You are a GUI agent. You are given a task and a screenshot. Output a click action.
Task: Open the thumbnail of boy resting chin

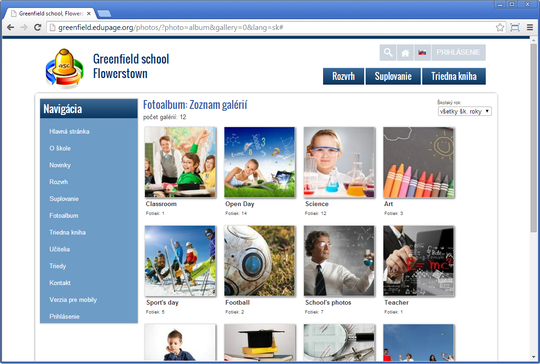[180, 343]
